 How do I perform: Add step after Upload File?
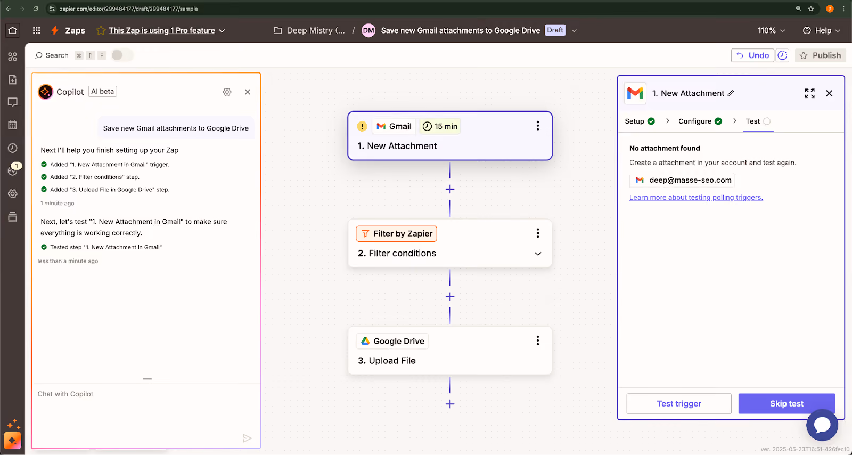point(450,404)
